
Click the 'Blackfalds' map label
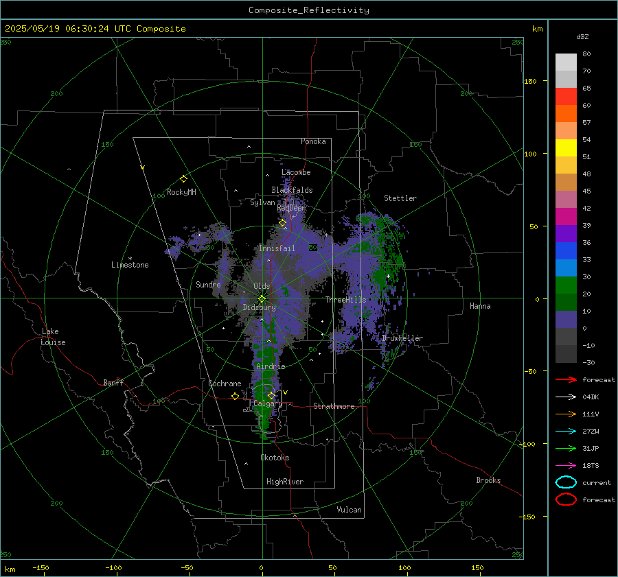coord(292,190)
